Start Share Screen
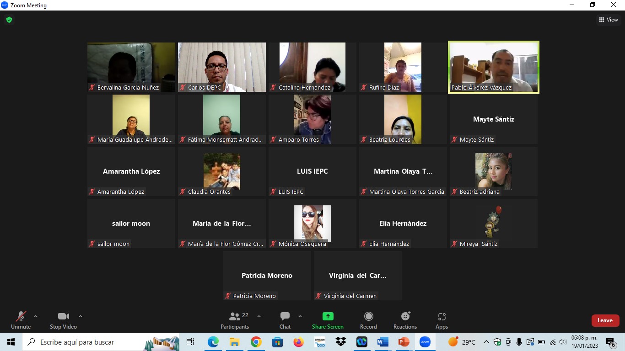The width and height of the screenshot is (625, 351). point(328,320)
